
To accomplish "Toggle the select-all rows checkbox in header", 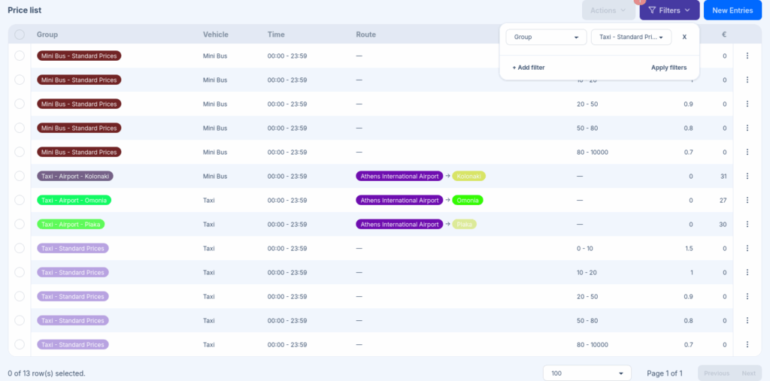I will [20, 35].
